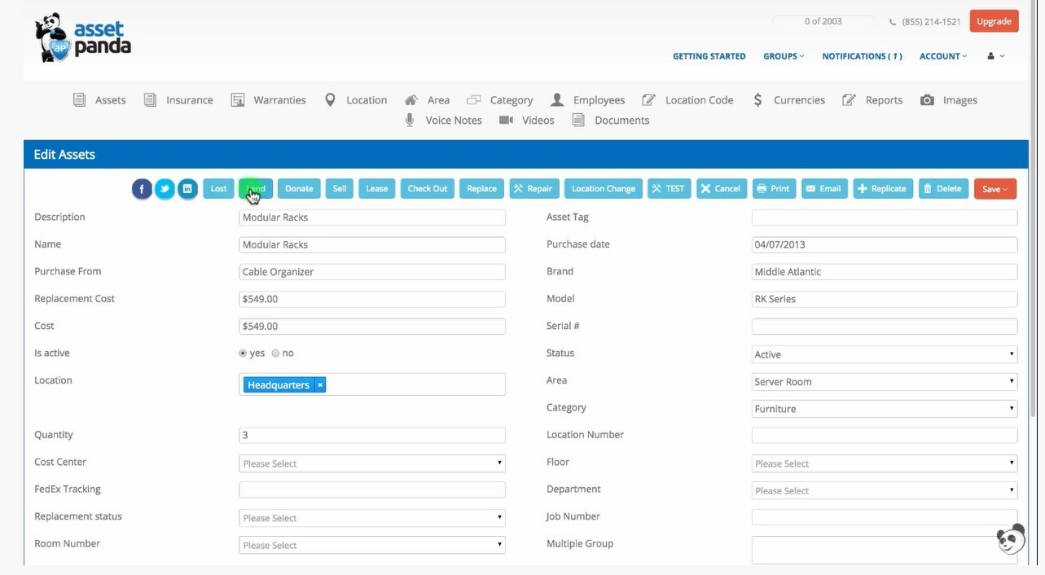
Task: Open the Videos camera icon
Action: coord(507,120)
